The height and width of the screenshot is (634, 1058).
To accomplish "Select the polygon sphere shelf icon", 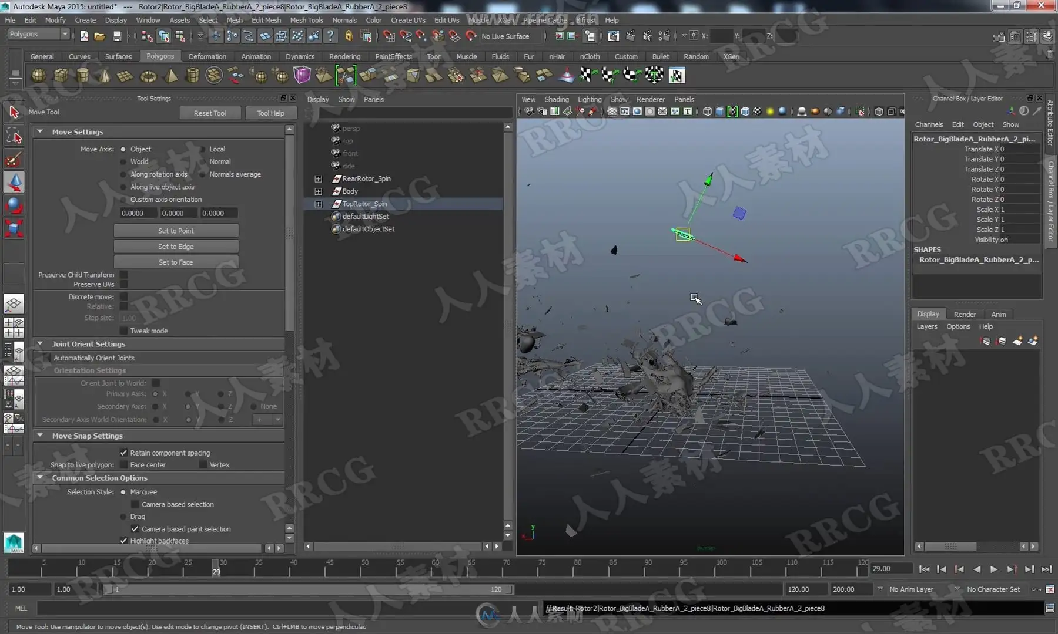I will (38, 76).
